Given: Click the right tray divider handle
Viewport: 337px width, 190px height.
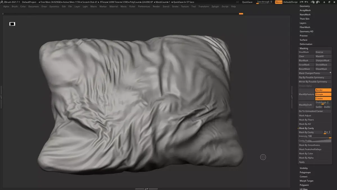Looking at the screenshot, I should click(292, 97).
